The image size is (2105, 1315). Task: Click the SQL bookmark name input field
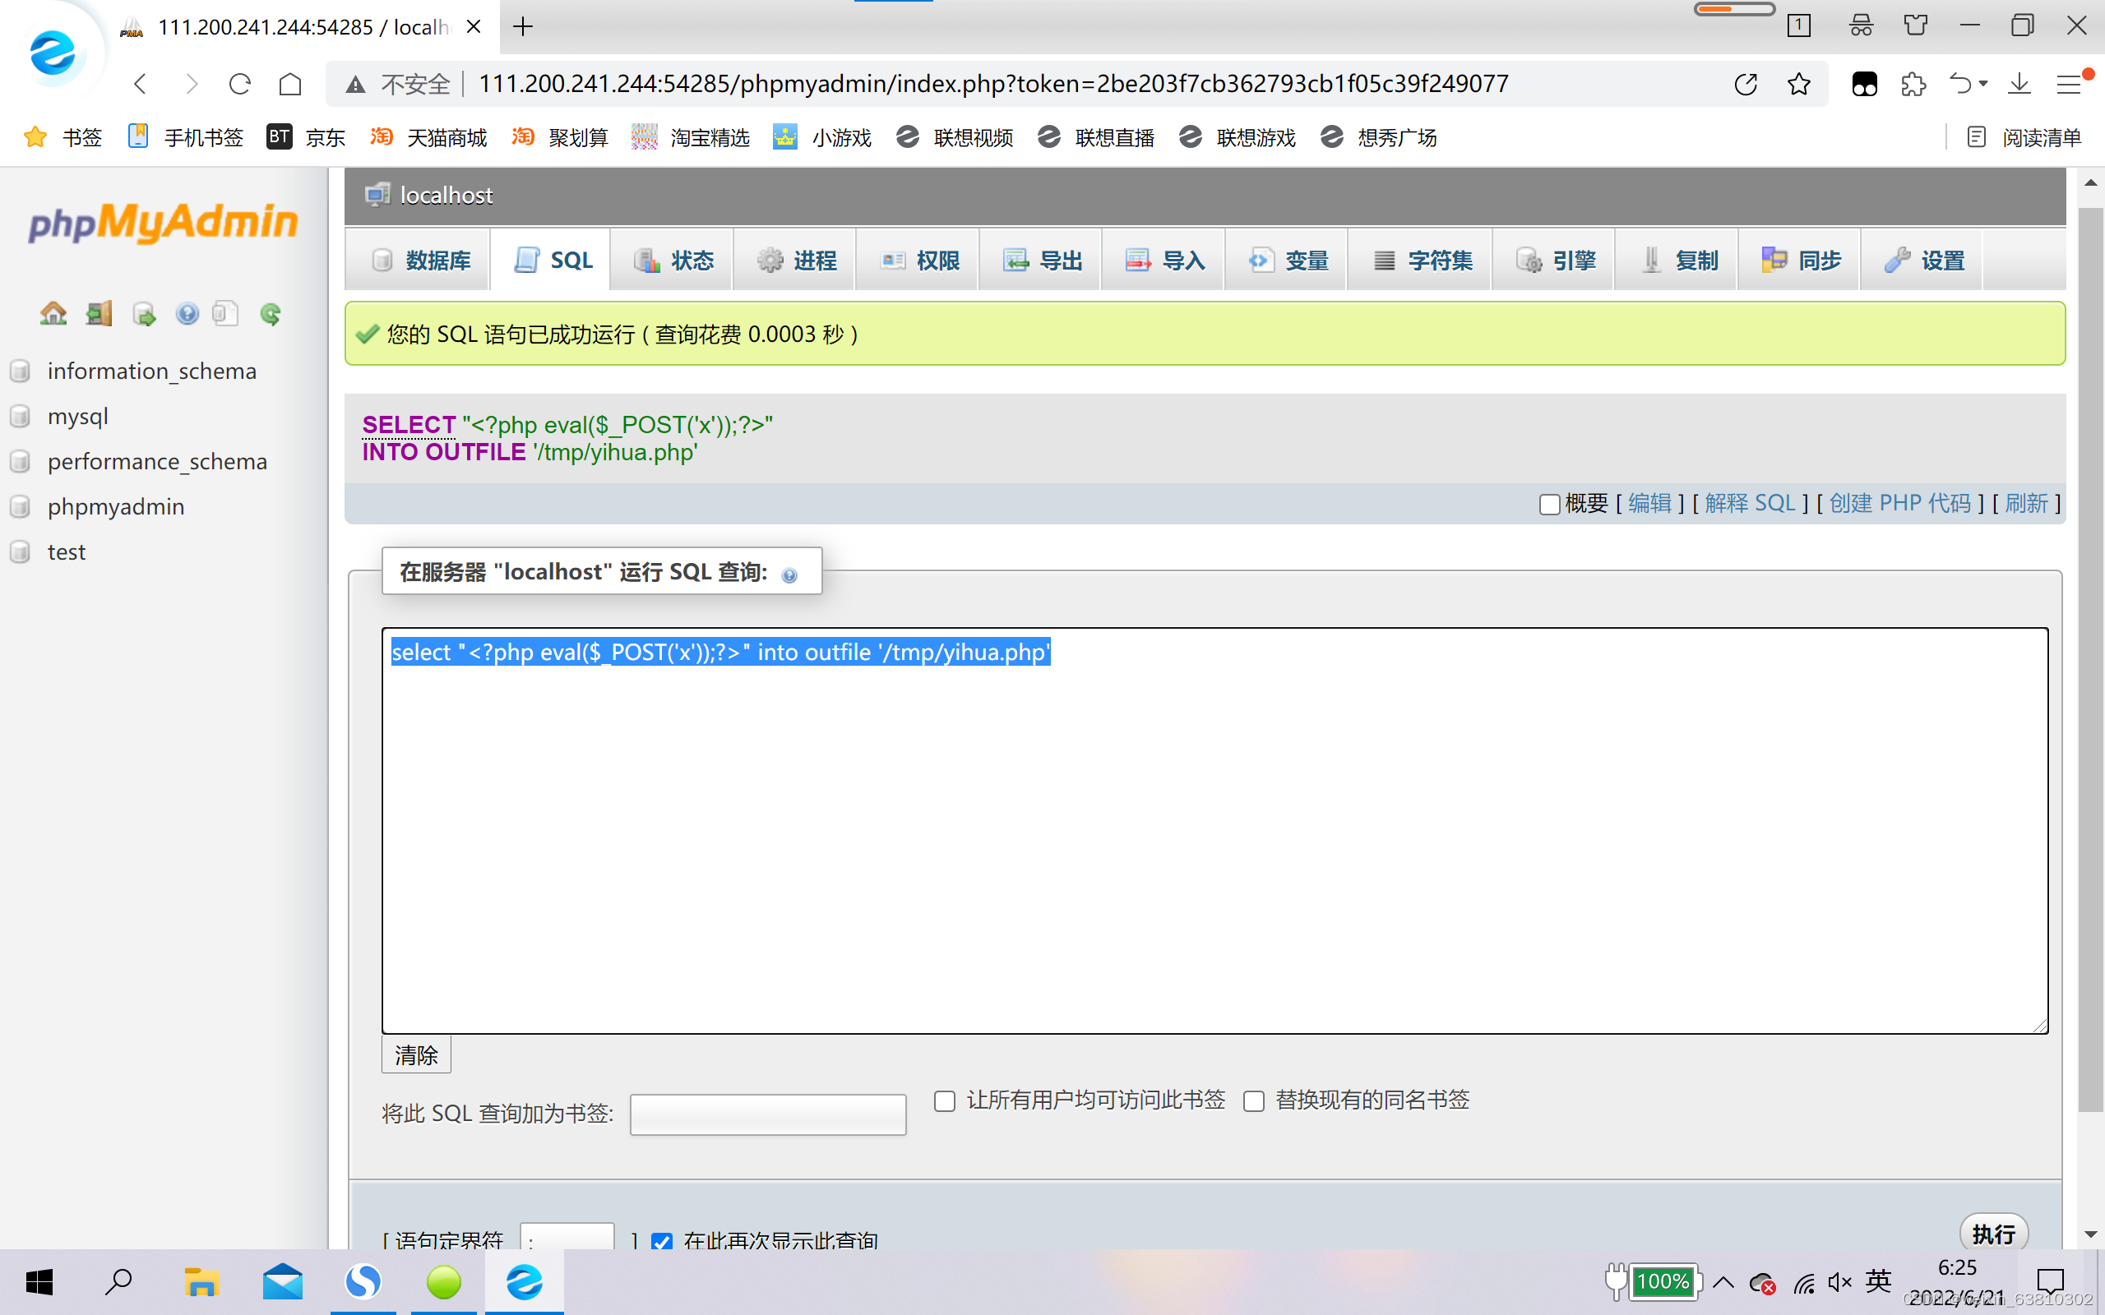[767, 1114]
